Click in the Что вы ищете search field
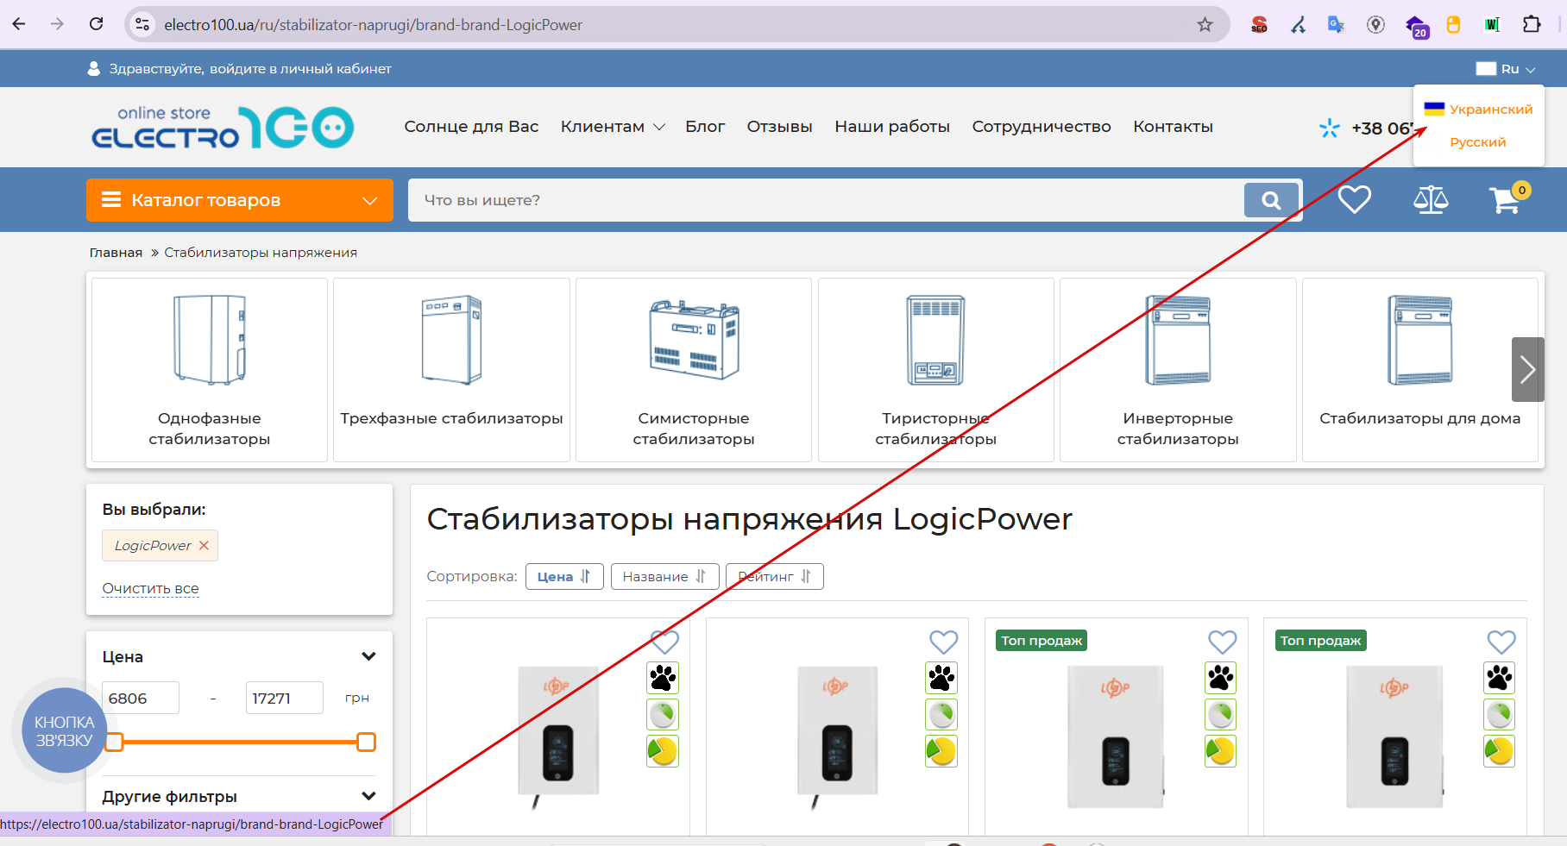This screenshot has width=1567, height=846. [x=825, y=200]
